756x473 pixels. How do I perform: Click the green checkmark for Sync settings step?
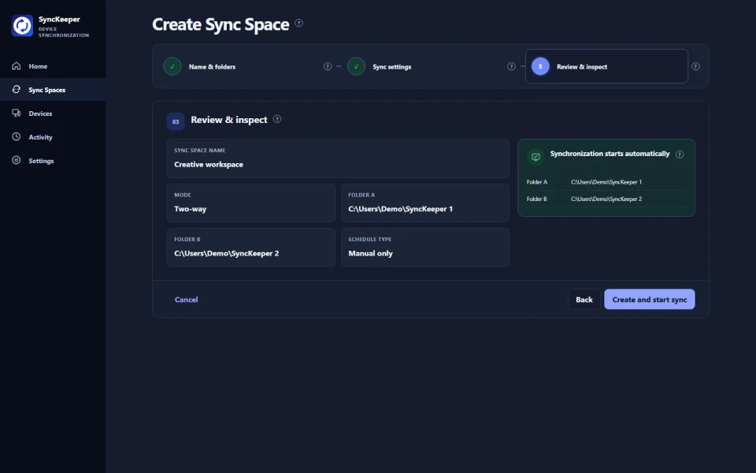[x=356, y=66]
